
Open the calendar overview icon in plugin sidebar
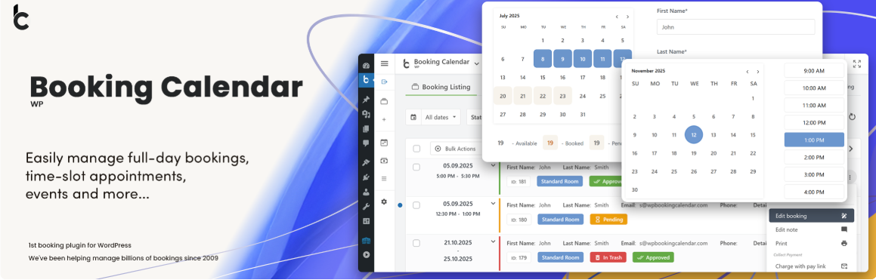pyautogui.click(x=384, y=143)
